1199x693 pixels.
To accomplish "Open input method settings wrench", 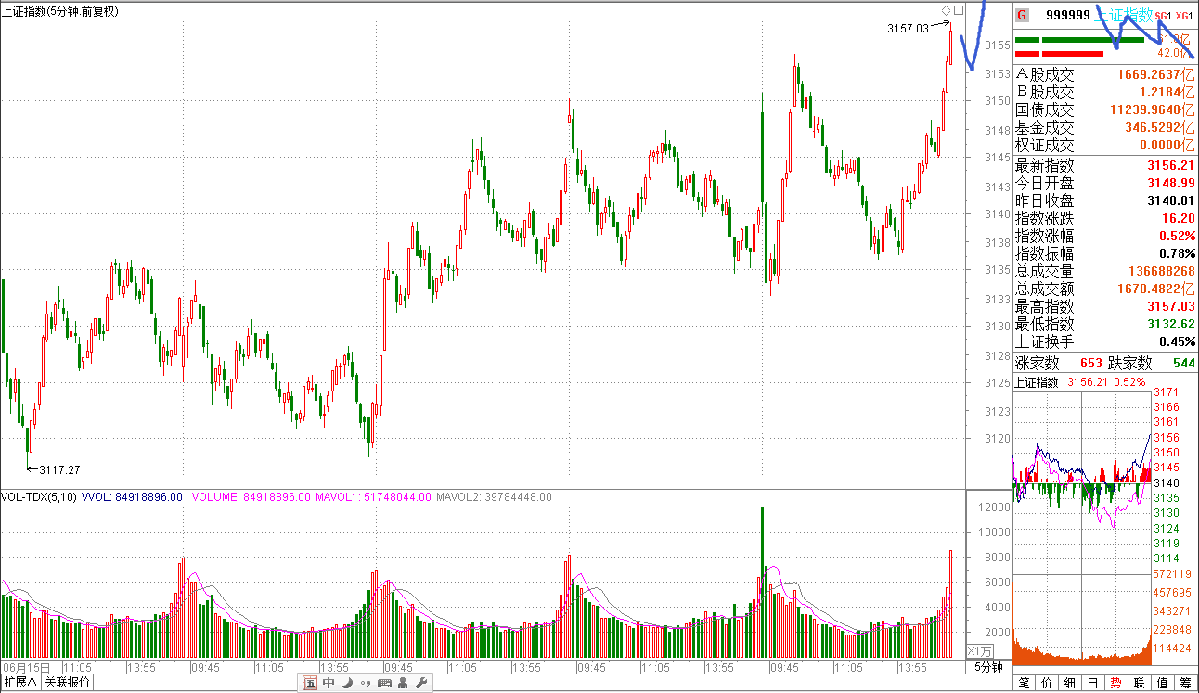I will [421, 684].
